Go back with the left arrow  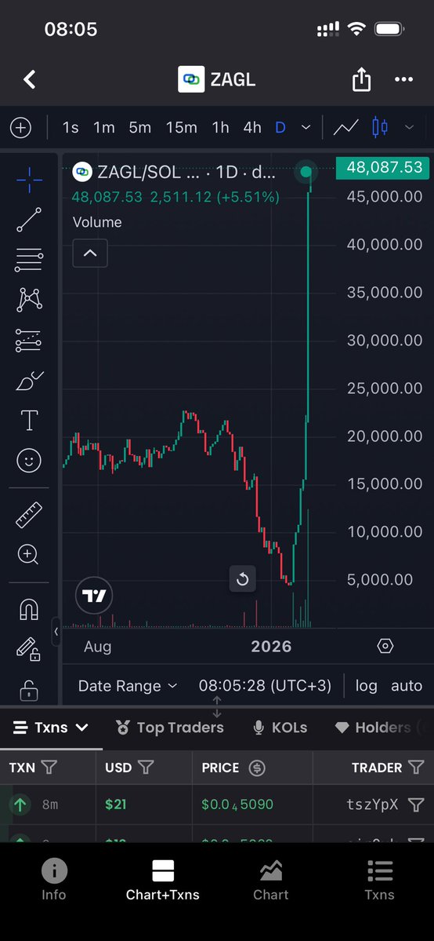click(29, 79)
